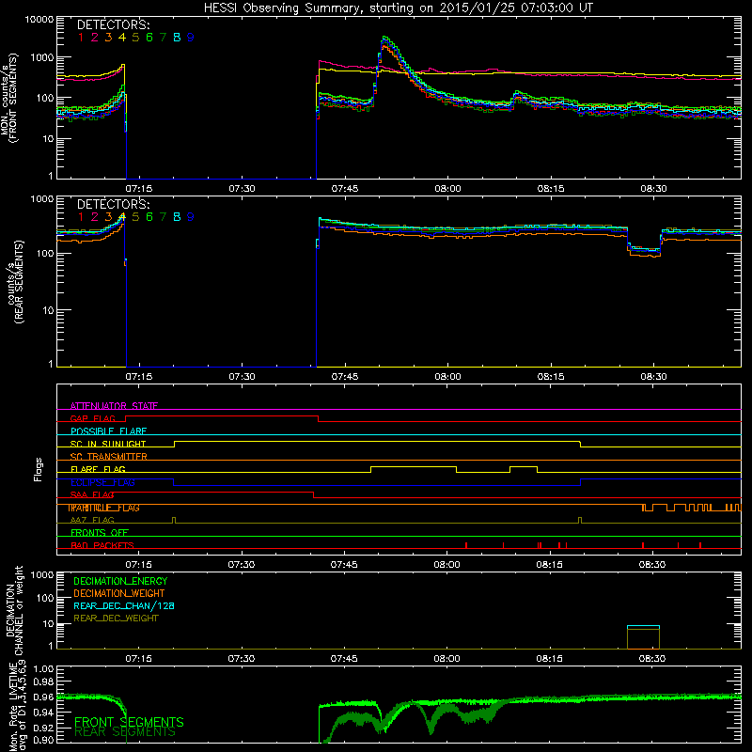The height and width of the screenshot is (752, 752).
Task: Click the 08:00 tick below the rear segments plot
Action: click(x=448, y=377)
